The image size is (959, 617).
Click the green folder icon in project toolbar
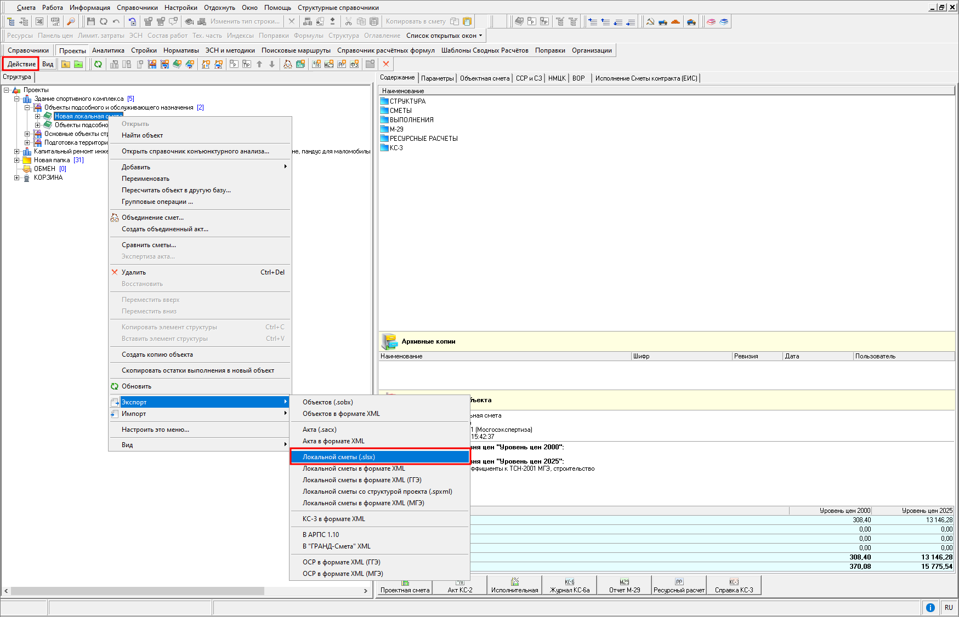coord(78,64)
